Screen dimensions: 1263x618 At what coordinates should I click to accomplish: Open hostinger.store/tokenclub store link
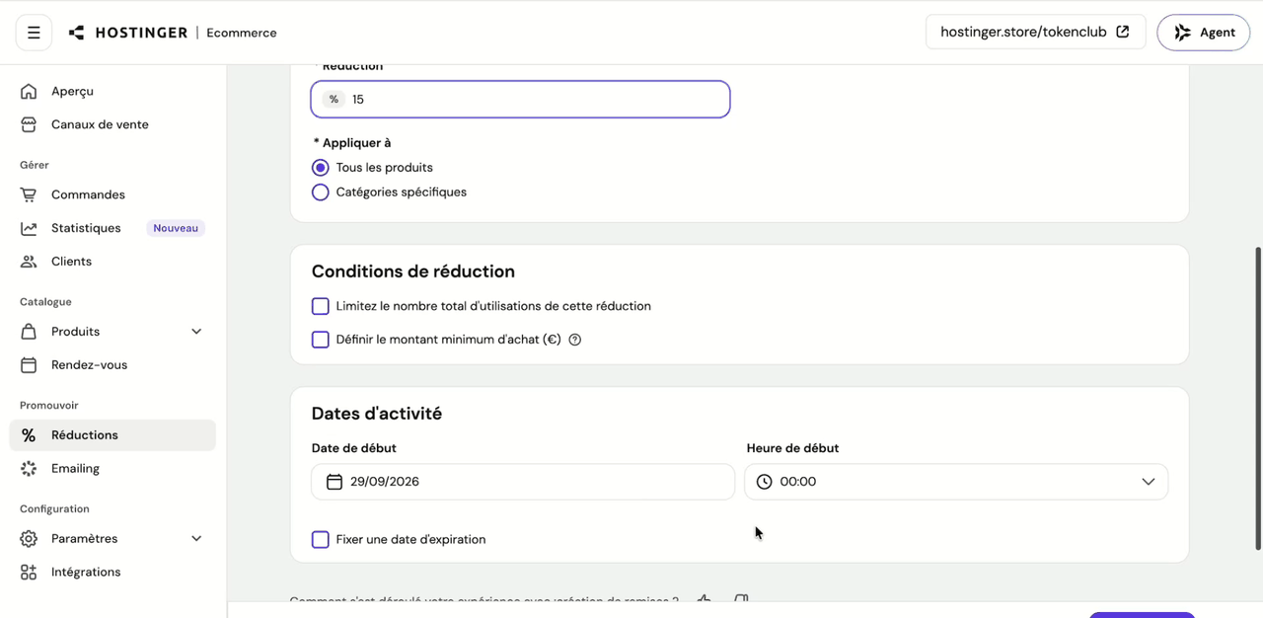(1035, 32)
